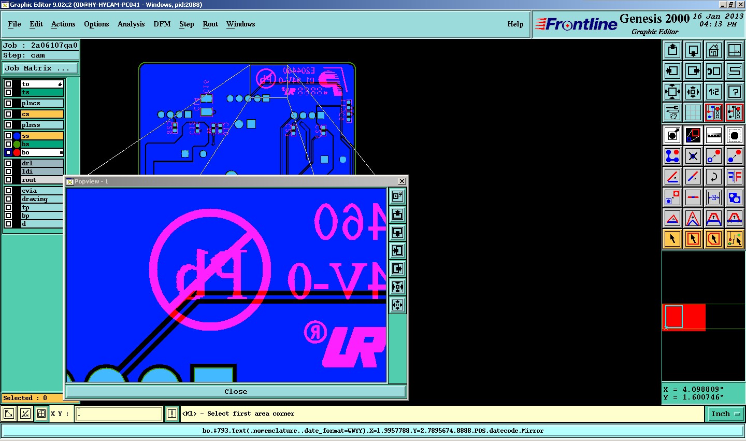
Task: Click the rotate arc arrow icon
Action: click(x=714, y=177)
